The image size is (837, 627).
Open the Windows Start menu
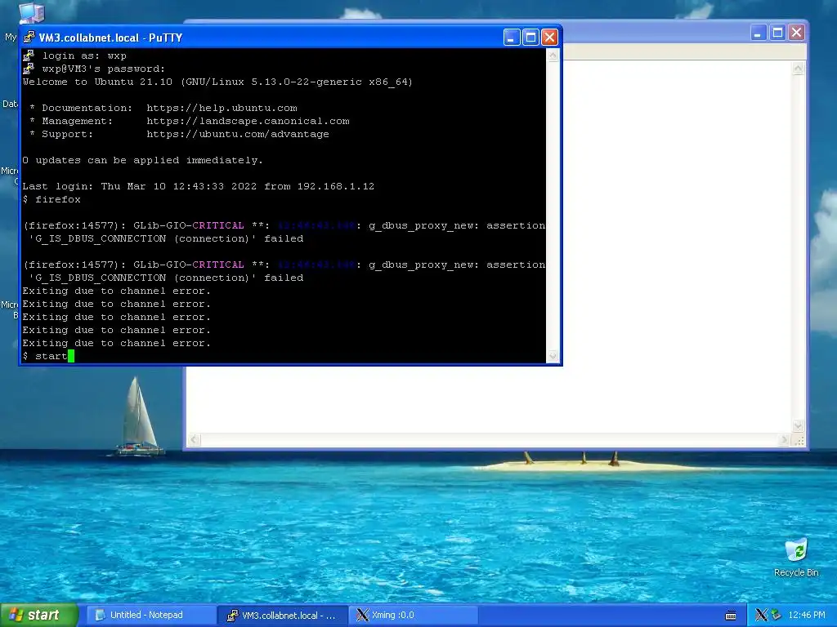click(x=39, y=616)
